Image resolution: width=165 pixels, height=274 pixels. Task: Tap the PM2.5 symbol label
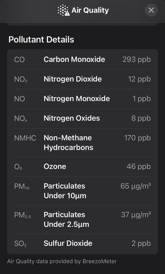click(23, 215)
